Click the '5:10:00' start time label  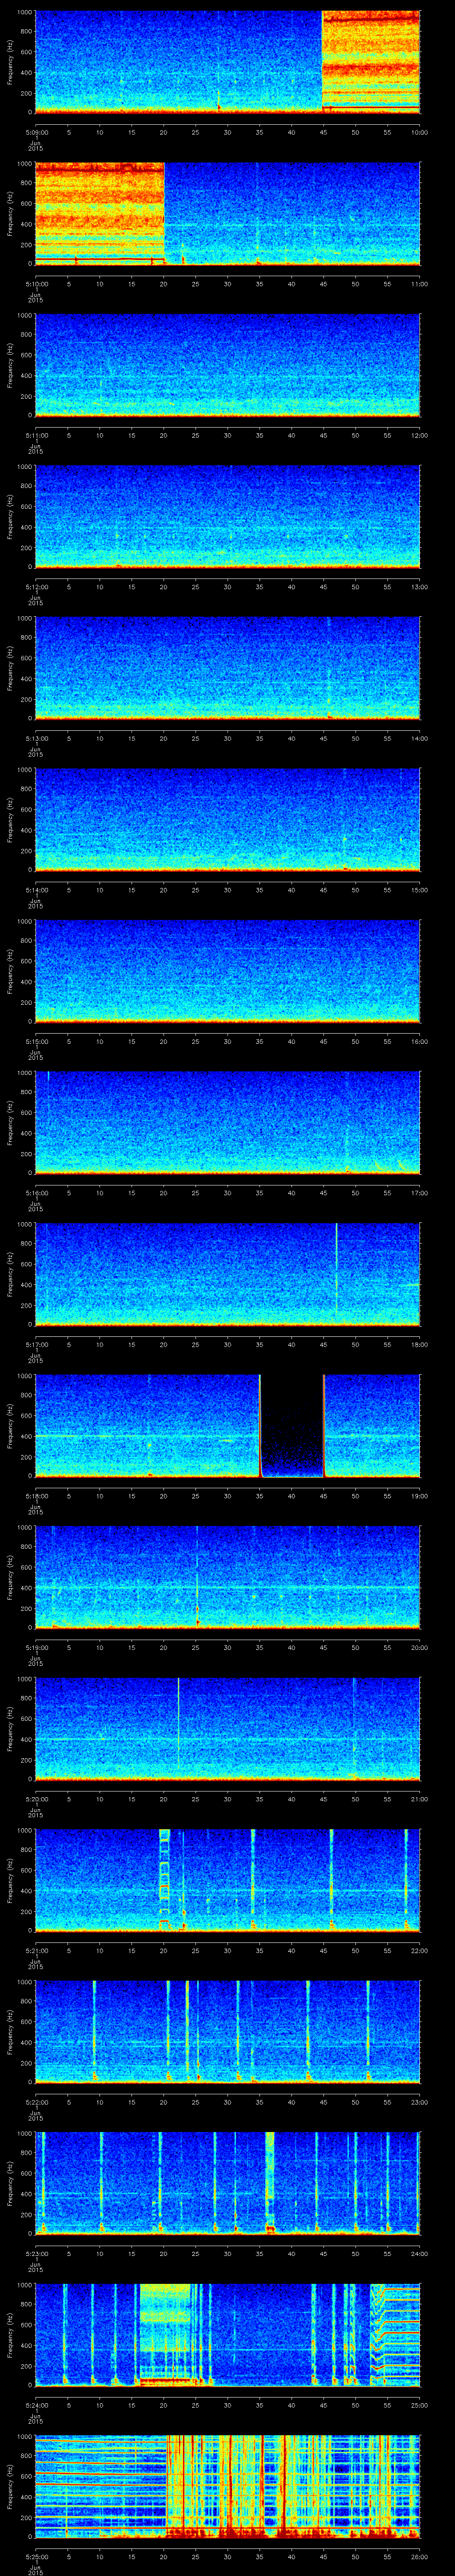point(36,284)
